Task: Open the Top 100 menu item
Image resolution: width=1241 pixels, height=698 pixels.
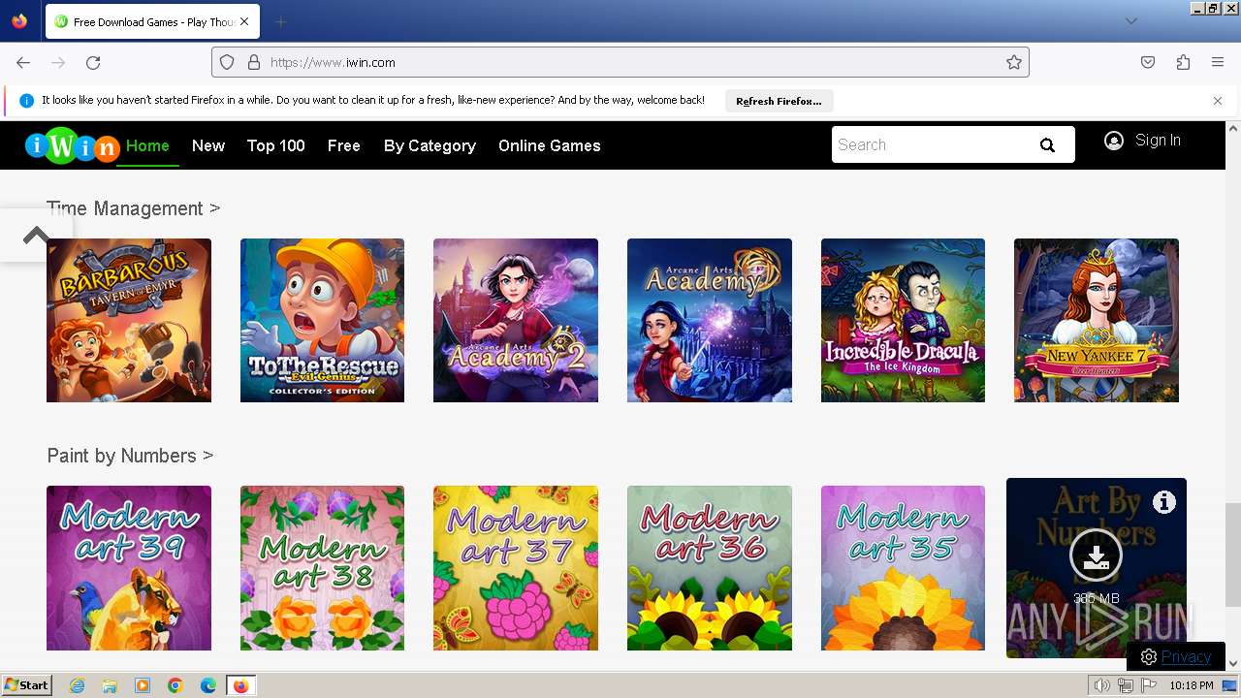Action: 276,145
